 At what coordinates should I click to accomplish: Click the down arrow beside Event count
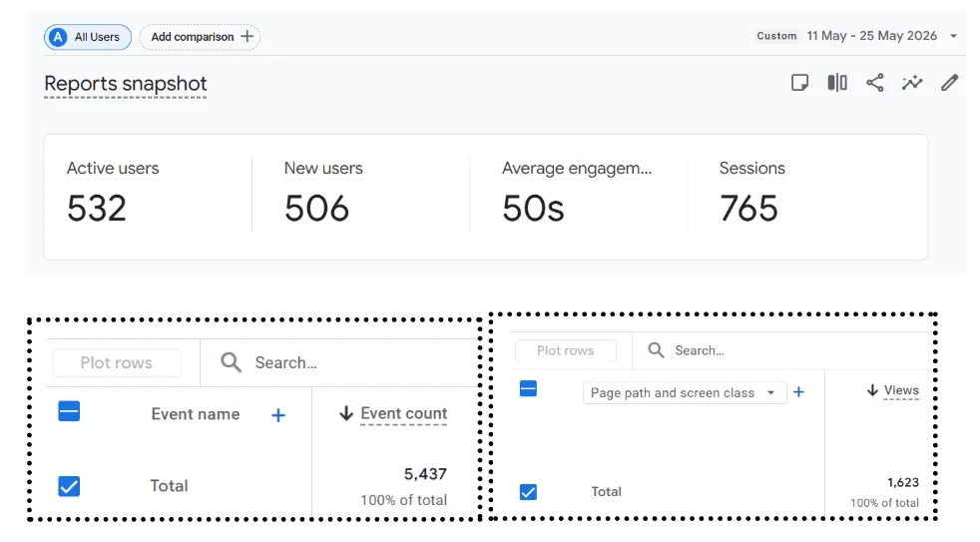click(x=346, y=413)
